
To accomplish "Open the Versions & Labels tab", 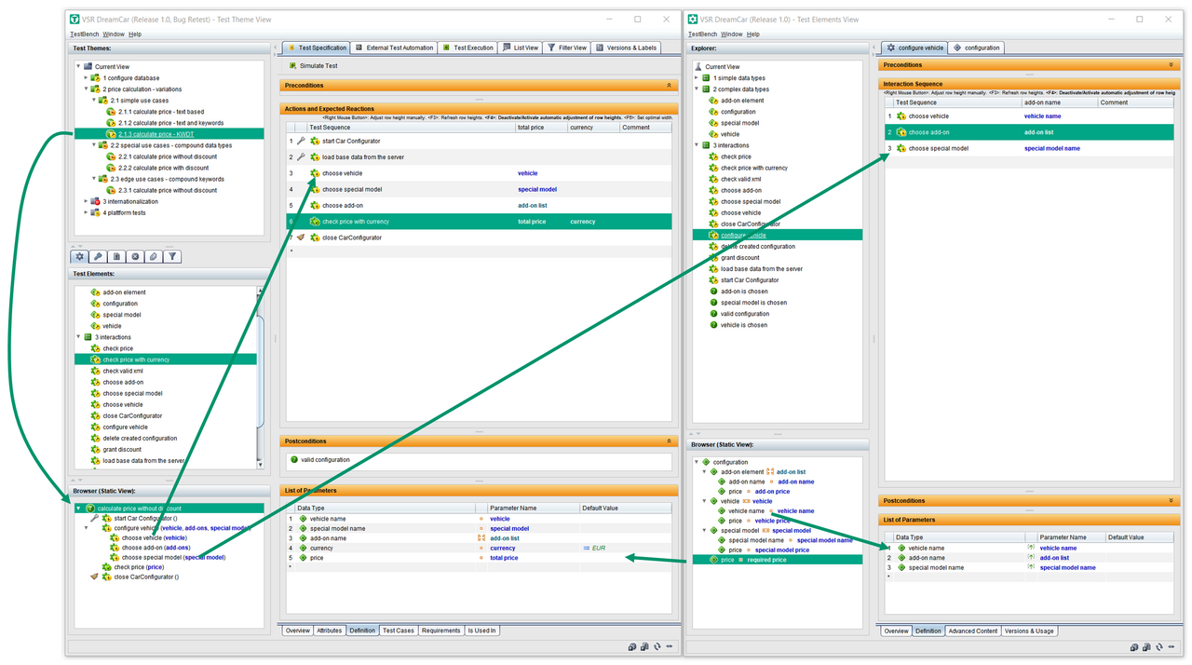I will (x=626, y=47).
